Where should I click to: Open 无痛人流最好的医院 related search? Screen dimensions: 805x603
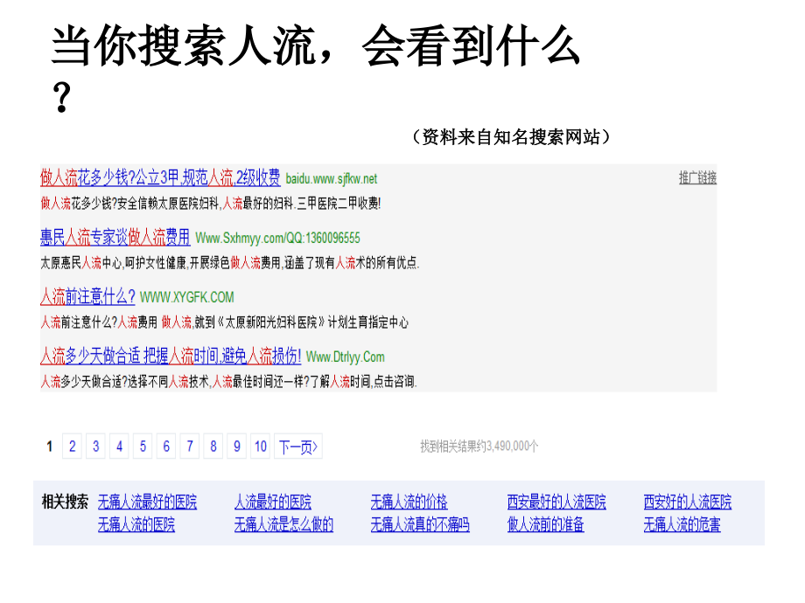pyautogui.click(x=147, y=502)
